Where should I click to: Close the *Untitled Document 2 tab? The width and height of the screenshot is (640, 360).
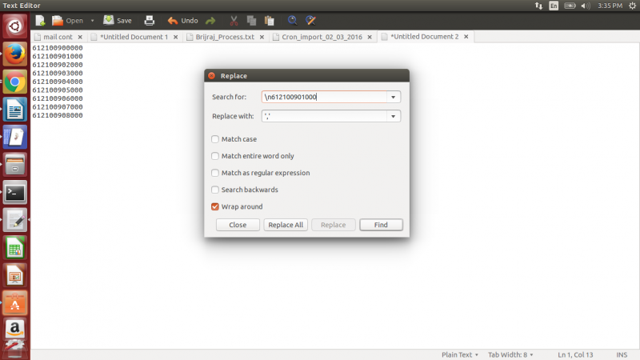(x=466, y=37)
